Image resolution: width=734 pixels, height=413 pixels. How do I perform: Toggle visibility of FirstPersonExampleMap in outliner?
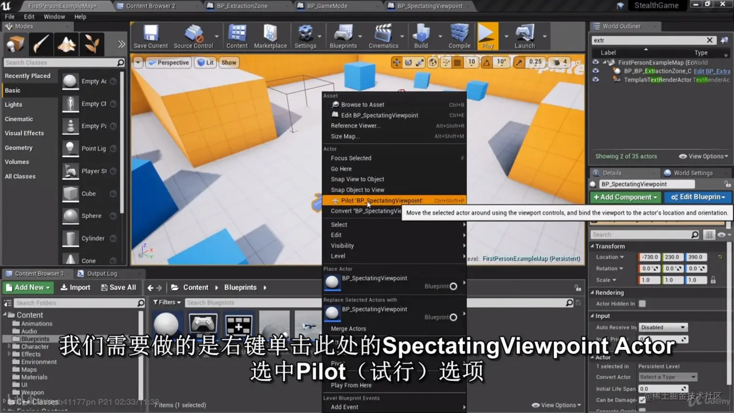coord(596,62)
